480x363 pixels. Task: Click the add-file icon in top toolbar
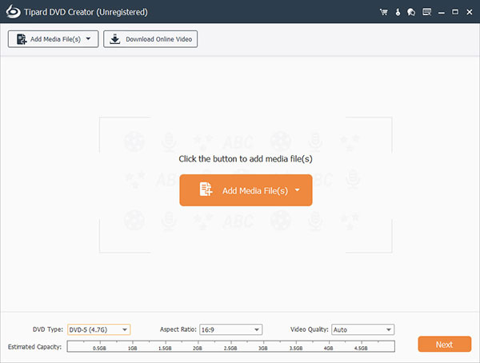pos(20,38)
